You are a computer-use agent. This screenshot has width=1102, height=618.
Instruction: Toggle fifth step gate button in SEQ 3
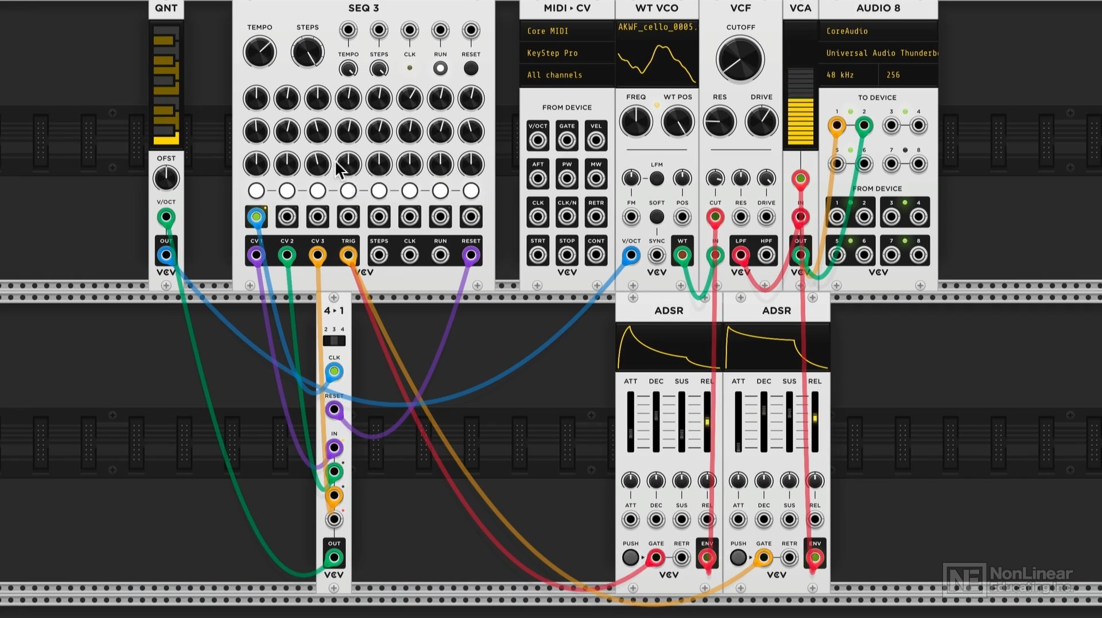(379, 191)
